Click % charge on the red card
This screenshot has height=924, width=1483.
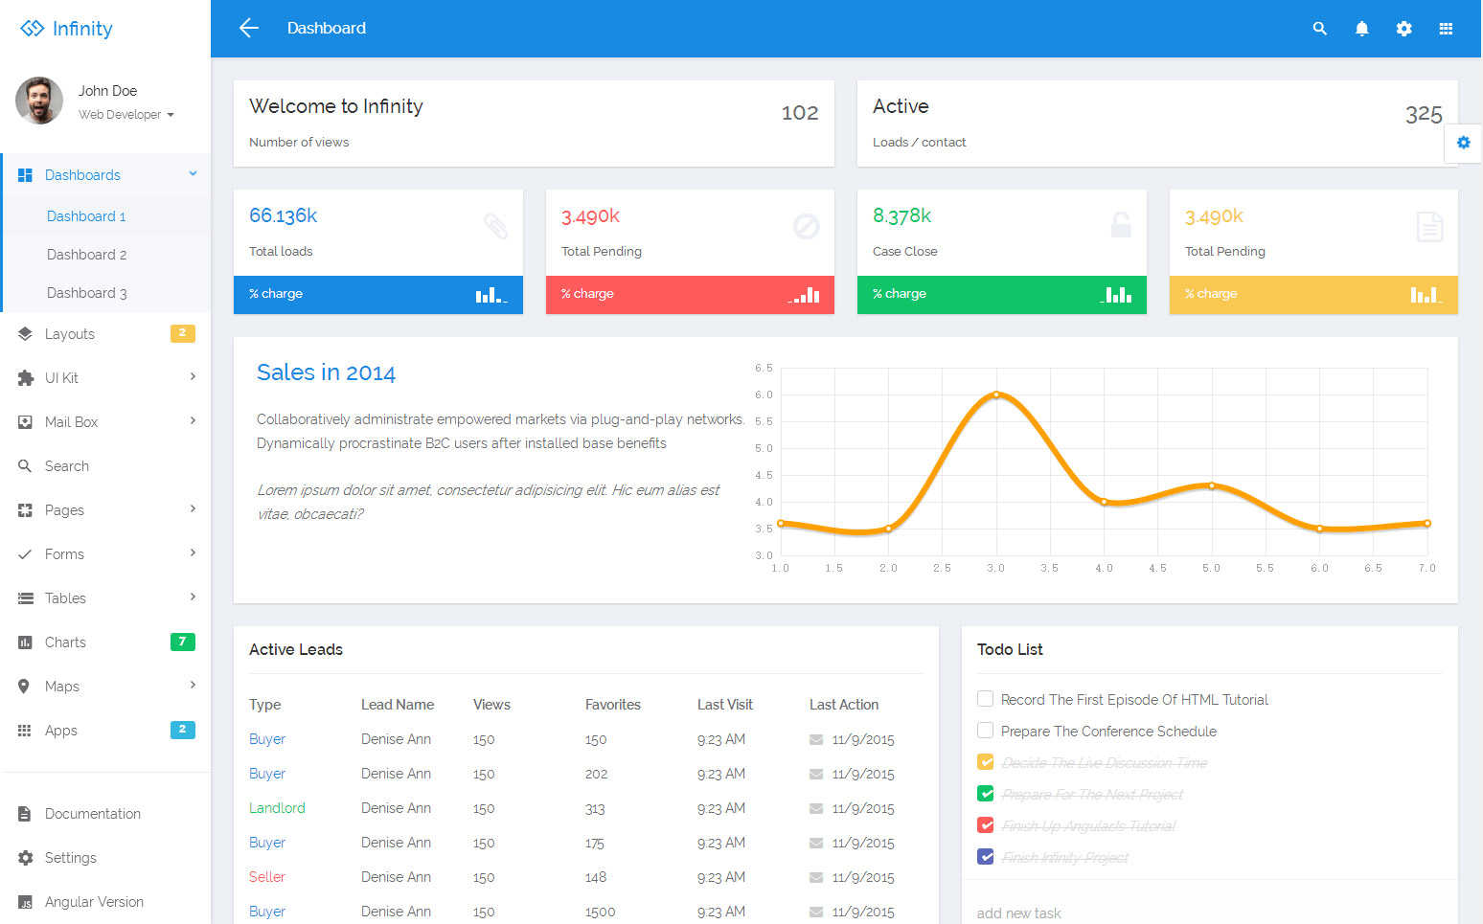(587, 294)
